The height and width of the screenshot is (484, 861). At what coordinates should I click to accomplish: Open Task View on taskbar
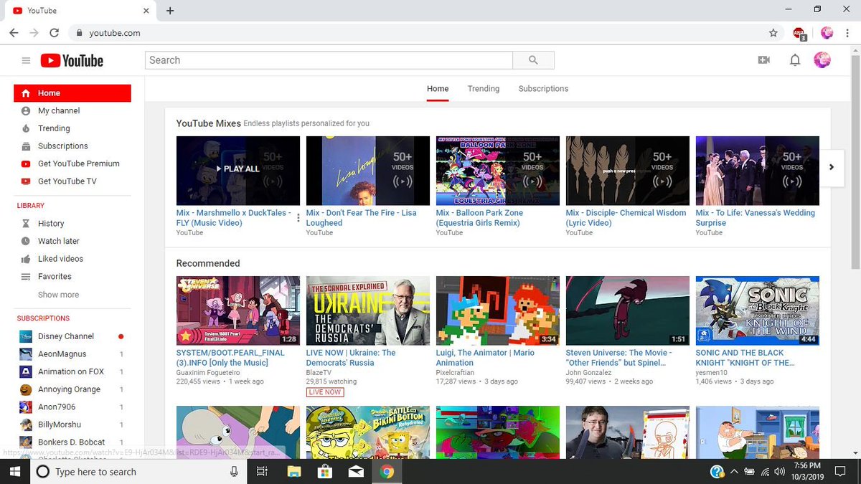(262, 471)
